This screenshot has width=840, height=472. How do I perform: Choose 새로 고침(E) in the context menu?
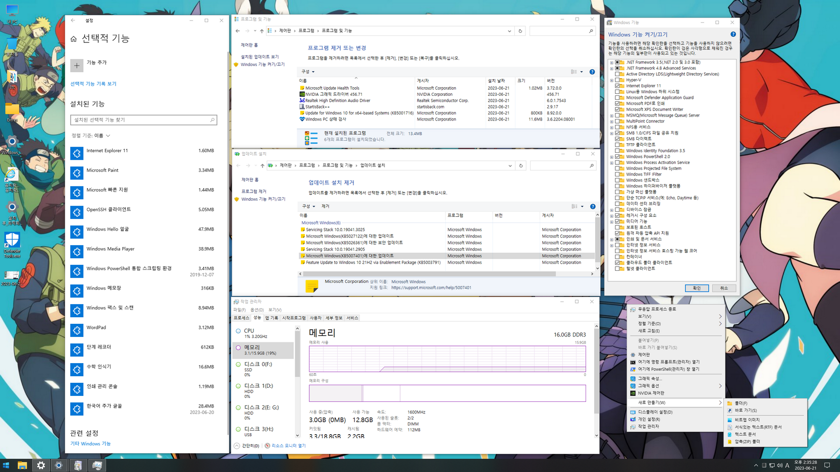point(649,331)
